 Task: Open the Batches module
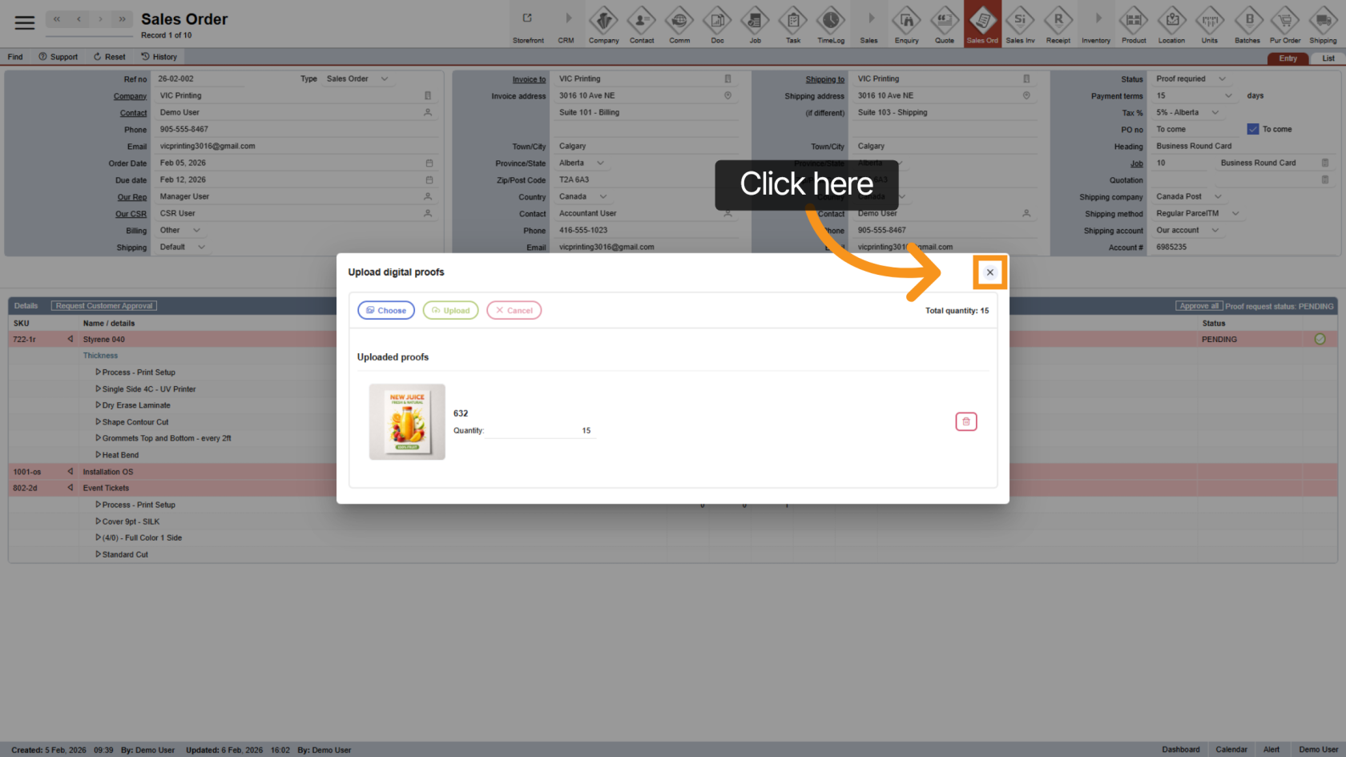click(x=1247, y=24)
